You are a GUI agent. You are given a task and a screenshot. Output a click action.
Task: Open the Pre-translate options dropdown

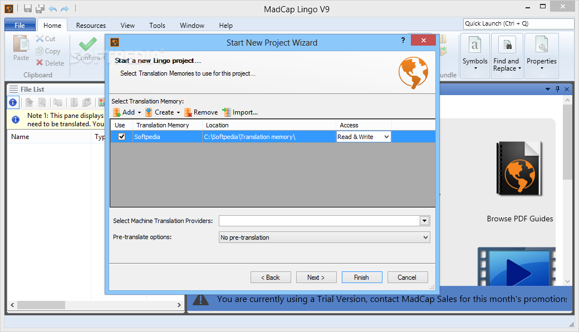(425, 237)
